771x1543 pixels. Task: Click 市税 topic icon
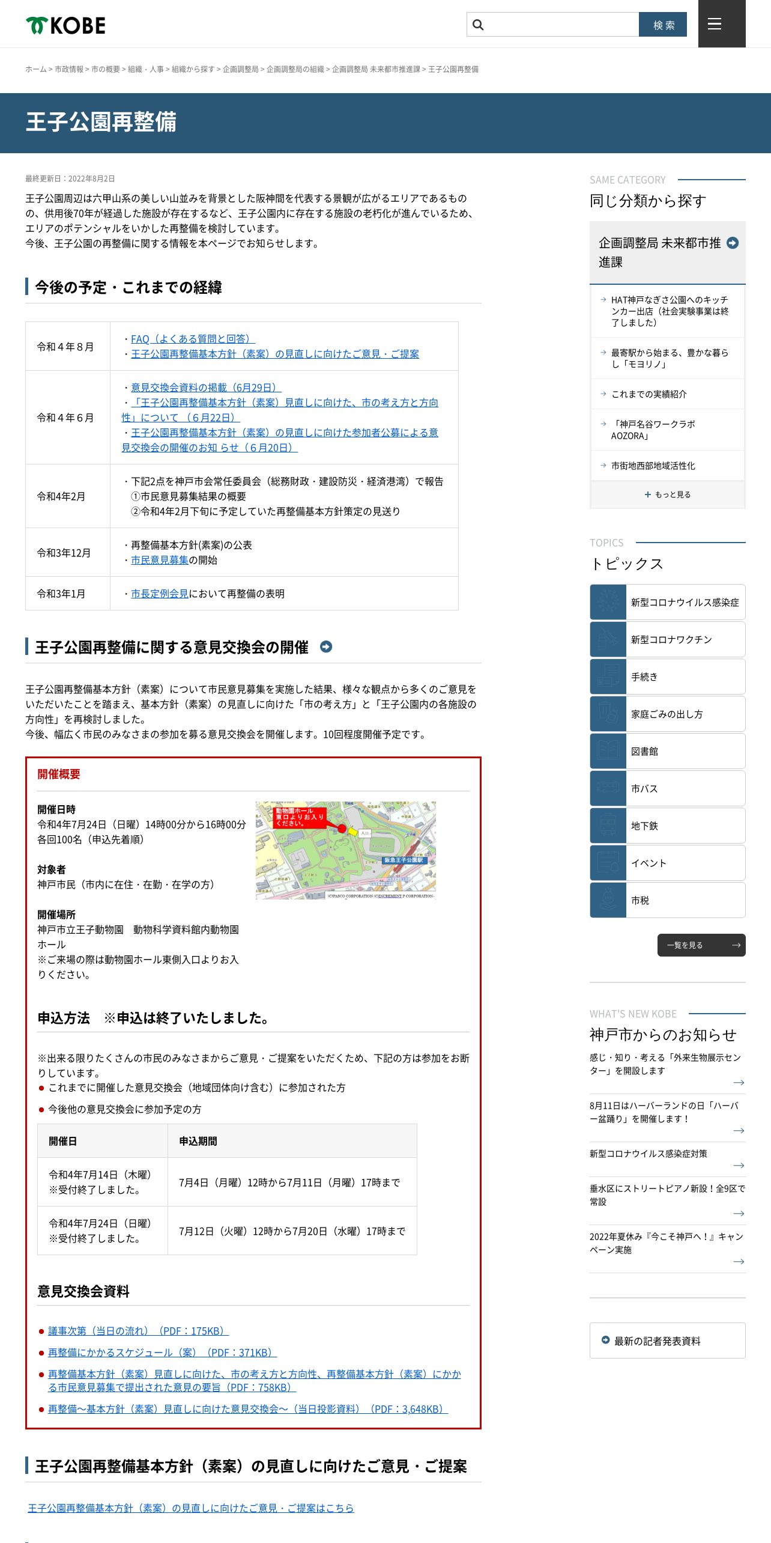click(608, 900)
